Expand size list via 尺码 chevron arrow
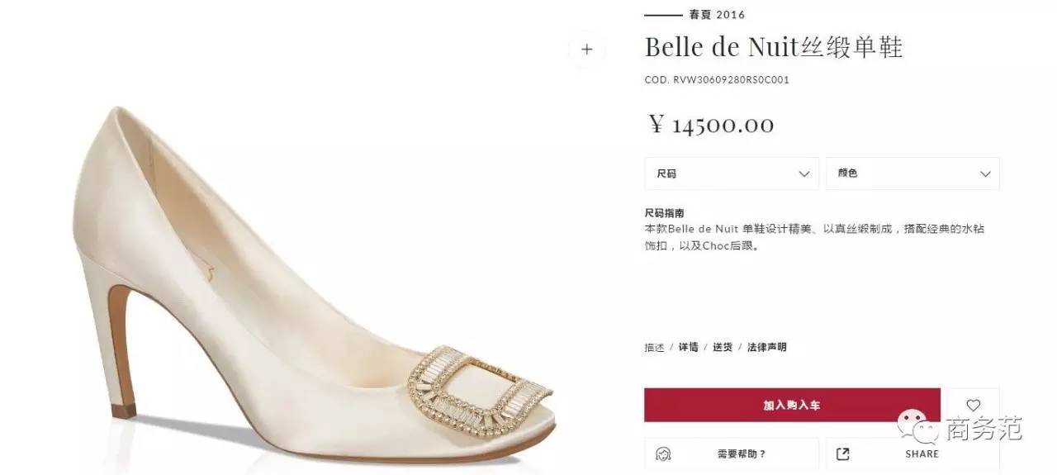 point(804,174)
